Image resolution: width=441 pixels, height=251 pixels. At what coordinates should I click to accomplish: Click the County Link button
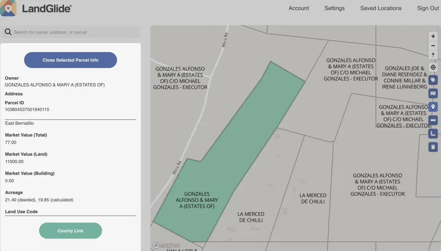70,231
